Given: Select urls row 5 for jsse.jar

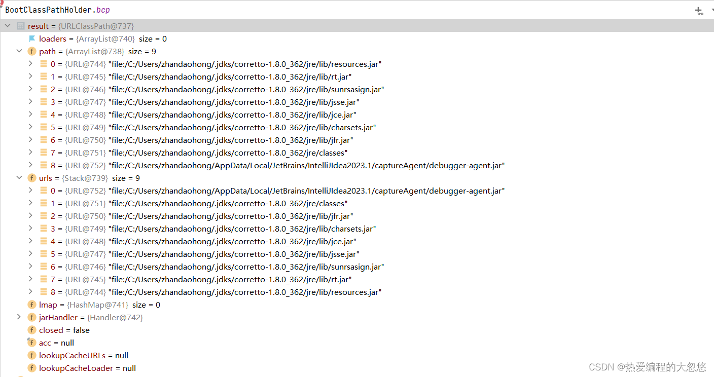Looking at the screenshot, I should coord(357,254).
